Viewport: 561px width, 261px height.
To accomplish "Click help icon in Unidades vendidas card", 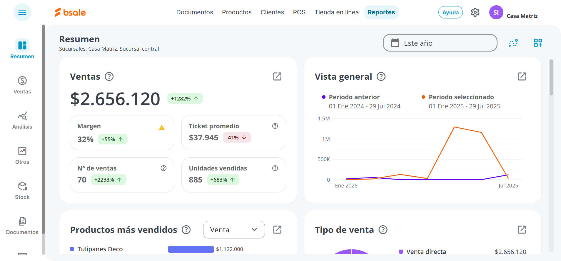I will point(275,168).
